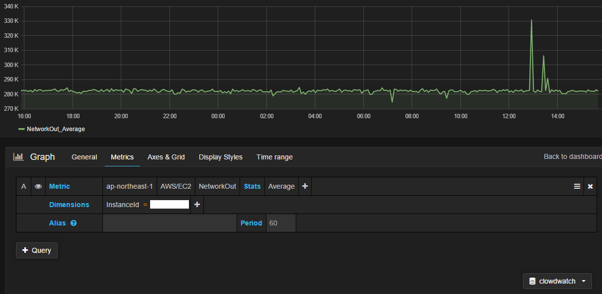The width and height of the screenshot is (602, 294).
Task: Click the Period label
Action: (x=251, y=223)
